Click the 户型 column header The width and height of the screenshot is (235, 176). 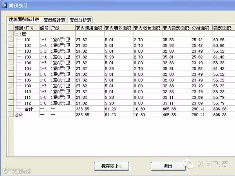pos(63,28)
